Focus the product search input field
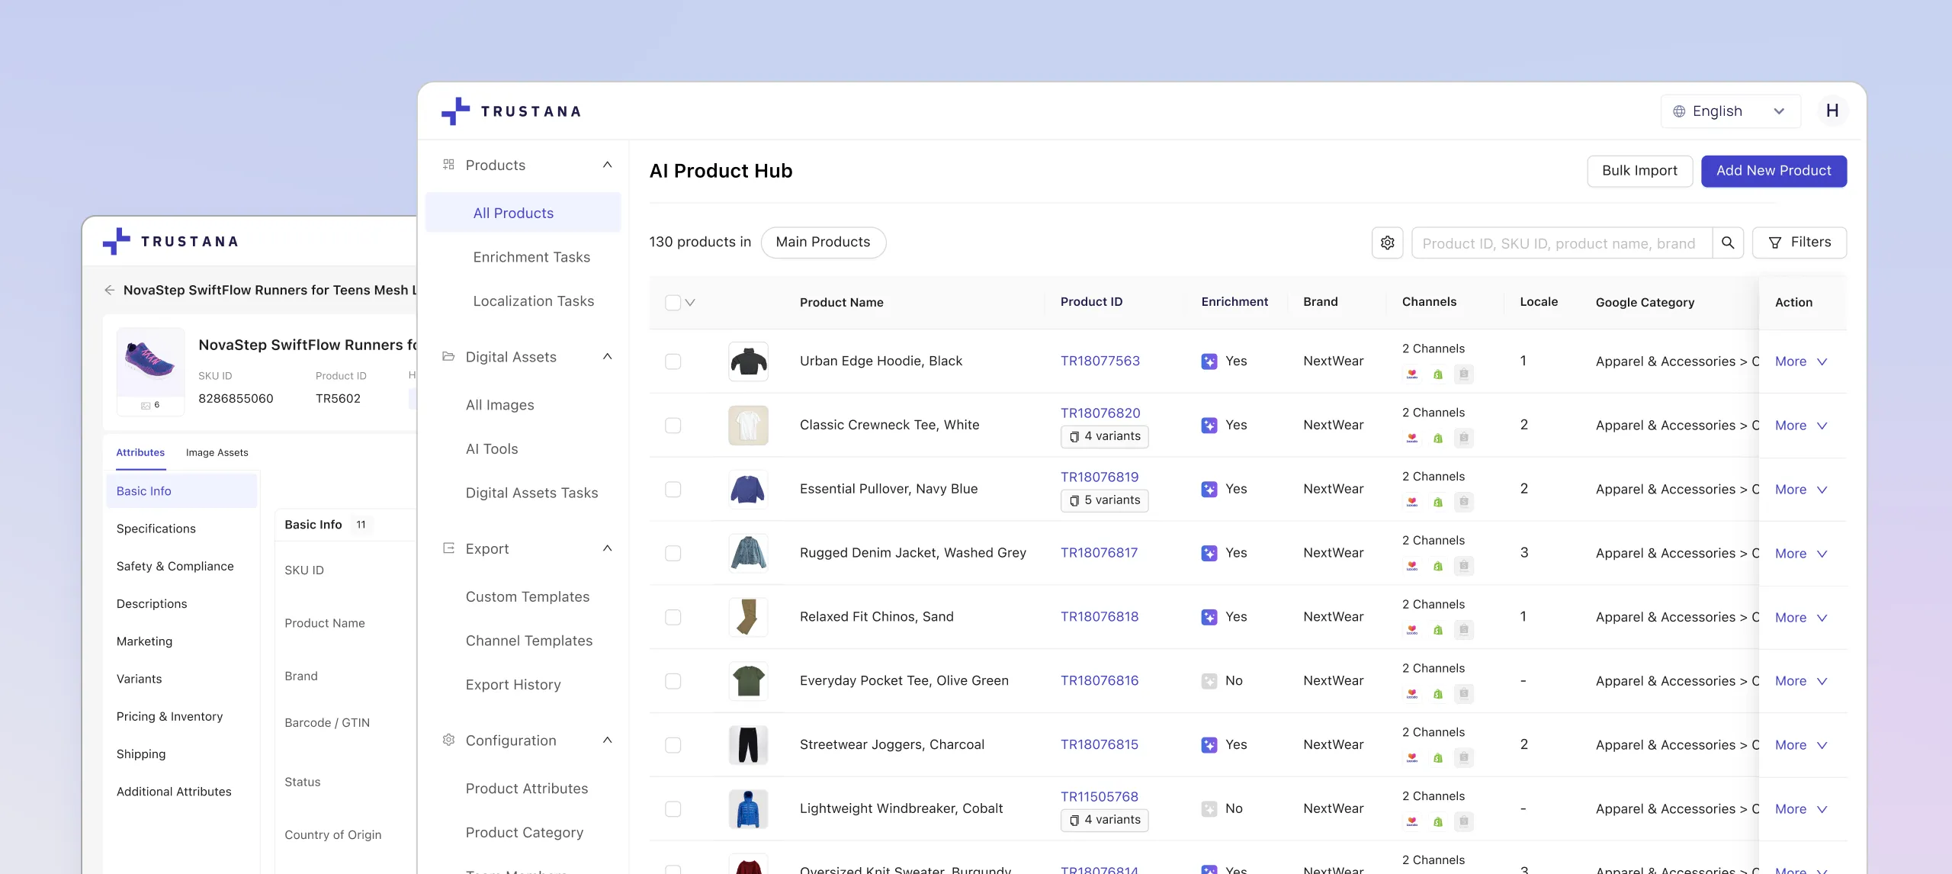Screen dimensions: 1952x874 click(x=1562, y=243)
